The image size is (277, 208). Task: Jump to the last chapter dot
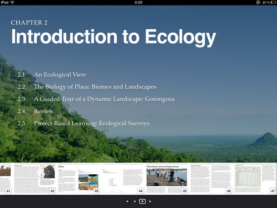click(150, 202)
